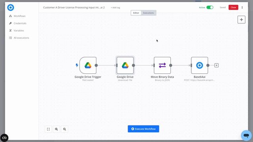This screenshot has width=253, height=142.
Task: Switch to the Editor tab
Action: click(136, 13)
